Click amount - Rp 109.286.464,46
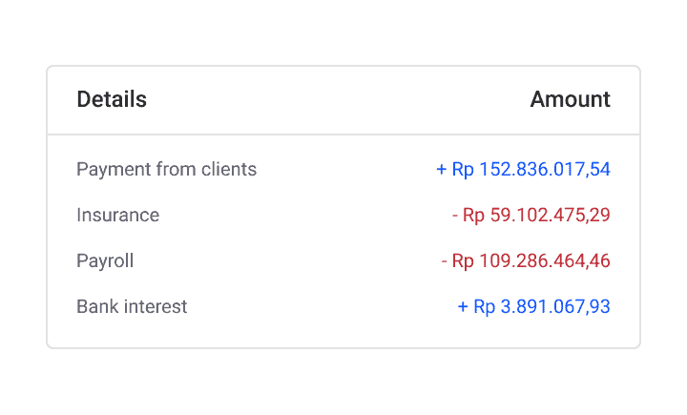Image resolution: width=687 pixels, height=415 pixels. point(526,261)
